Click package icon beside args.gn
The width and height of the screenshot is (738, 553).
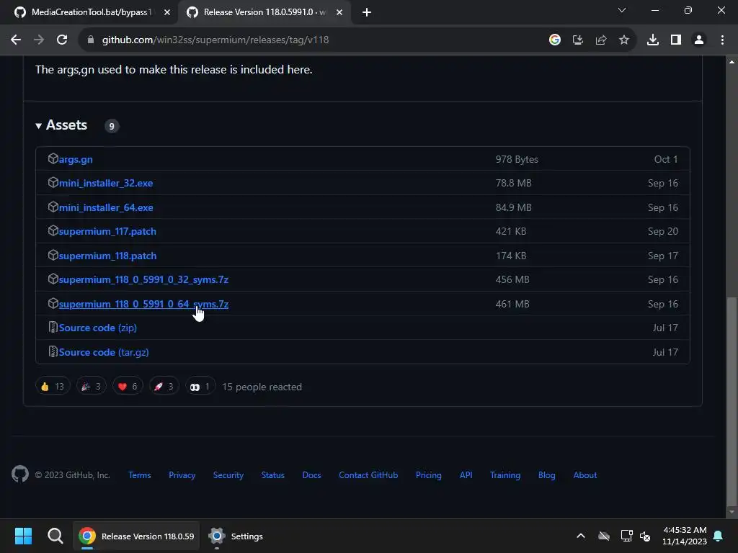(53, 158)
